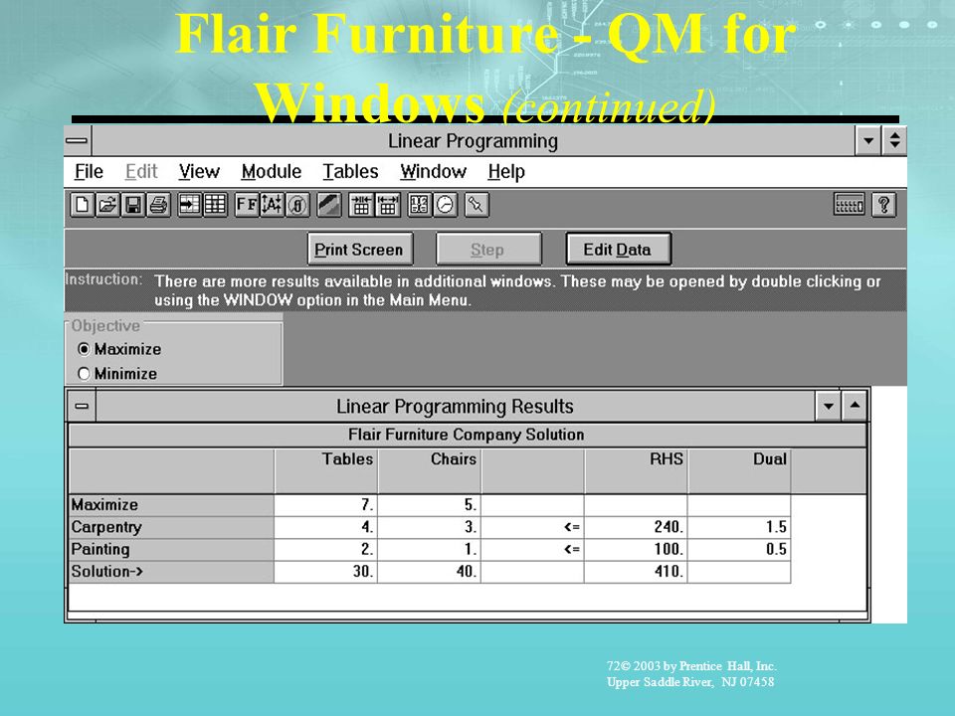Click the Print toolbar icon
The width and height of the screenshot is (955, 716).
pos(158,205)
